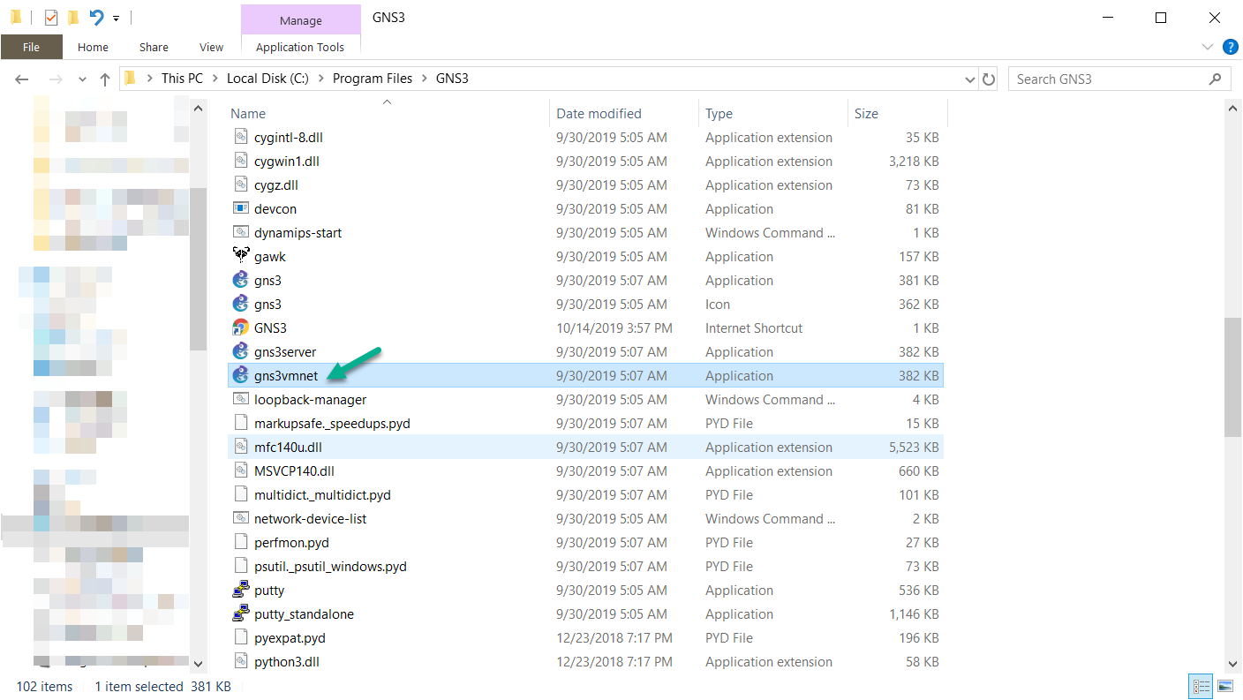
Task: Select the putty_standalone application icon
Action: click(x=241, y=613)
